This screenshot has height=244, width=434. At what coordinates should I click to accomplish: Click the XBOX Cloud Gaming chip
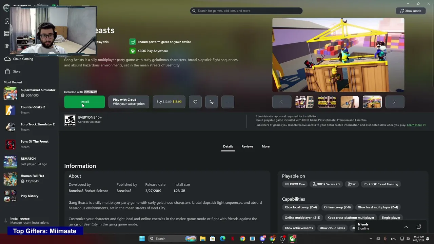point(381,184)
